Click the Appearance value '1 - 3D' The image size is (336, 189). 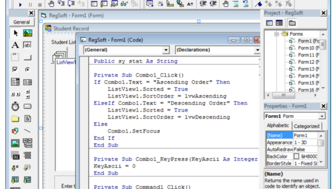coord(300,142)
